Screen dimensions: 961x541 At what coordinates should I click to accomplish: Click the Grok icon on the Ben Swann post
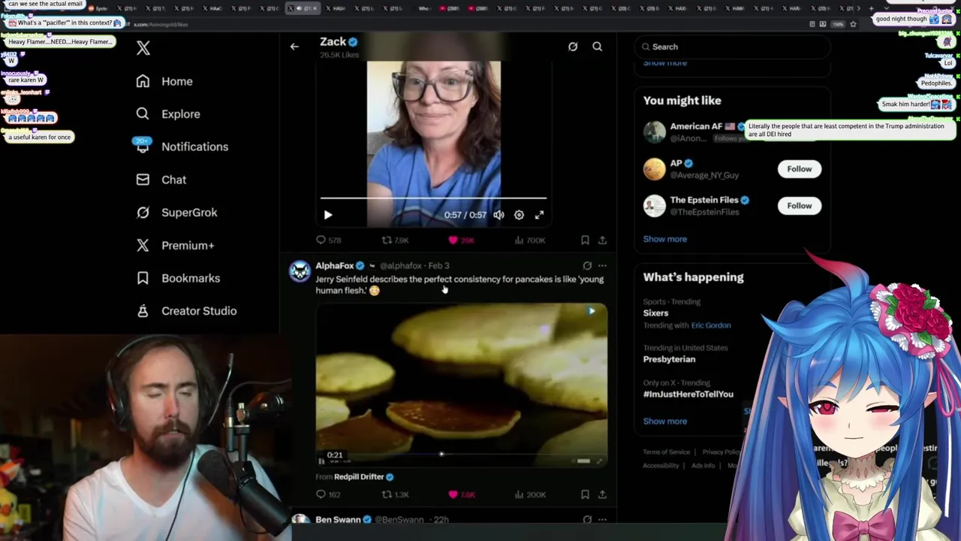coord(587,519)
